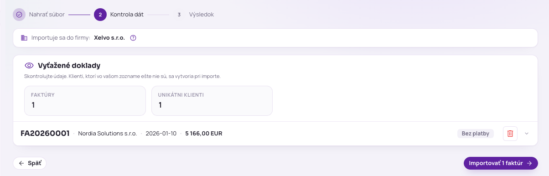The height and width of the screenshot is (176, 549).
Task: Click the Faktúry count card
Action: click(x=85, y=101)
